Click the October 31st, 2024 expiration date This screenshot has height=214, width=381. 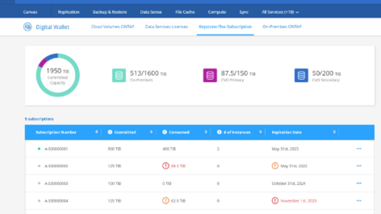tap(288, 183)
